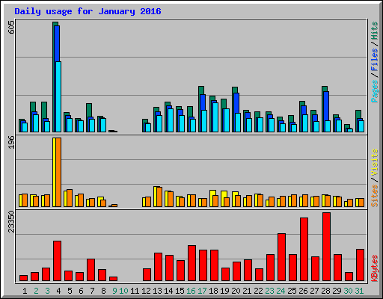Screen dimensions: 383x299
Task: Click day '22' on the x-axis
Action: [258, 291]
